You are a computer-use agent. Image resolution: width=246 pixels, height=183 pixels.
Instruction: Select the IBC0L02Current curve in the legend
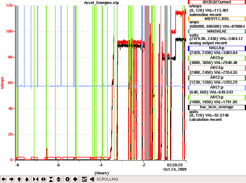(x=217, y=2)
